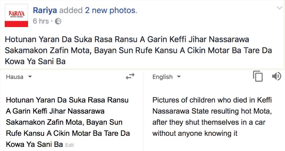Open the Hausa source language dropdown arrow
Viewport: 285px width, 151px height.
(x=30, y=77)
